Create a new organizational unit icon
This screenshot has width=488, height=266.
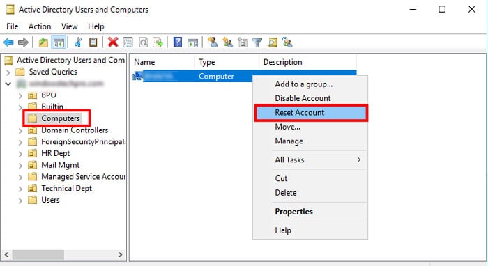(243, 42)
